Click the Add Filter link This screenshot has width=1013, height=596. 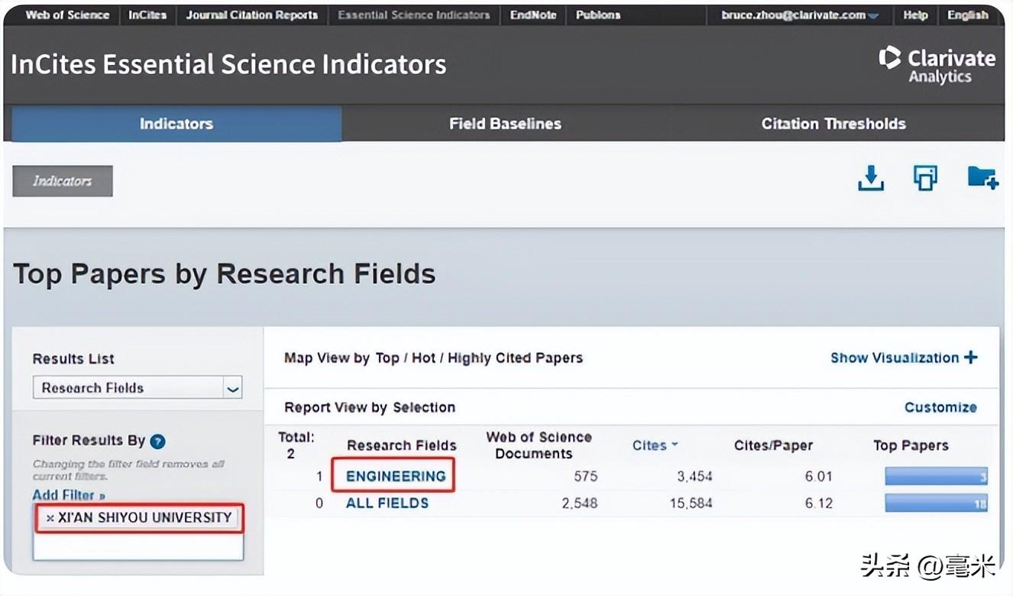coord(69,495)
